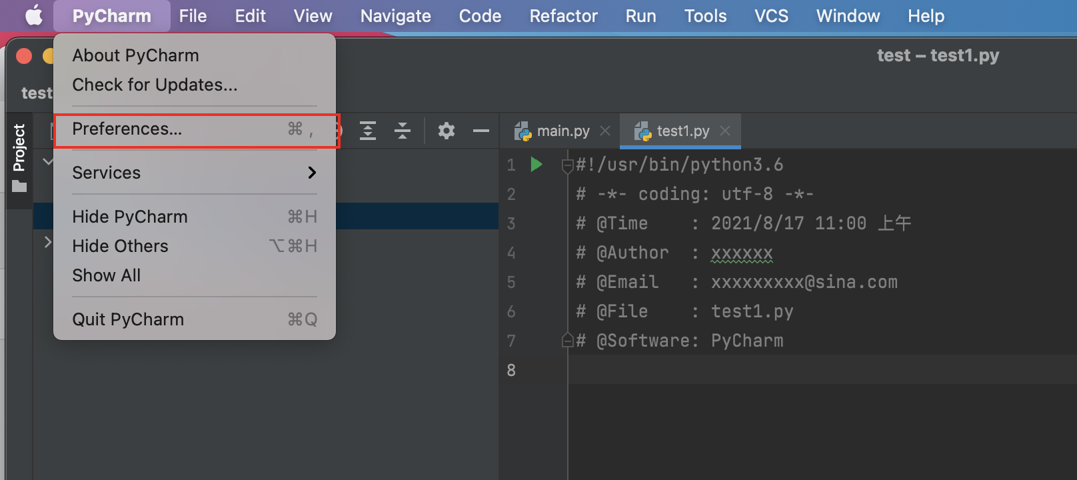Open the Tools menu

[705, 16]
